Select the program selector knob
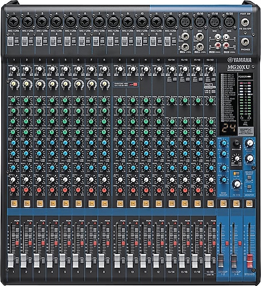 tap(236, 142)
